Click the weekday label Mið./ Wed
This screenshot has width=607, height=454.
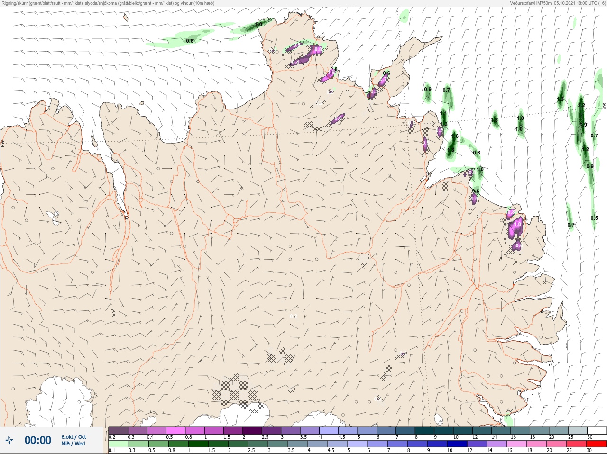point(74,444)
